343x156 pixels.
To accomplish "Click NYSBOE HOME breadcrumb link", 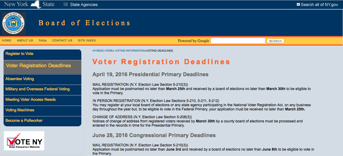I will coord(102,51).
